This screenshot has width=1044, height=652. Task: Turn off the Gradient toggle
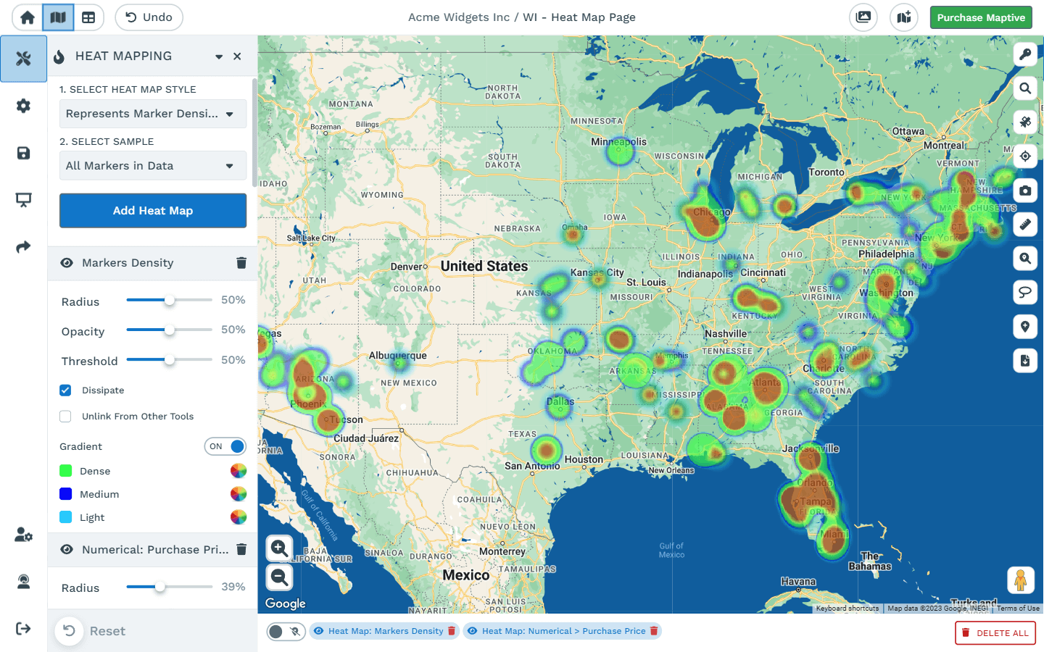pos(225,446)
